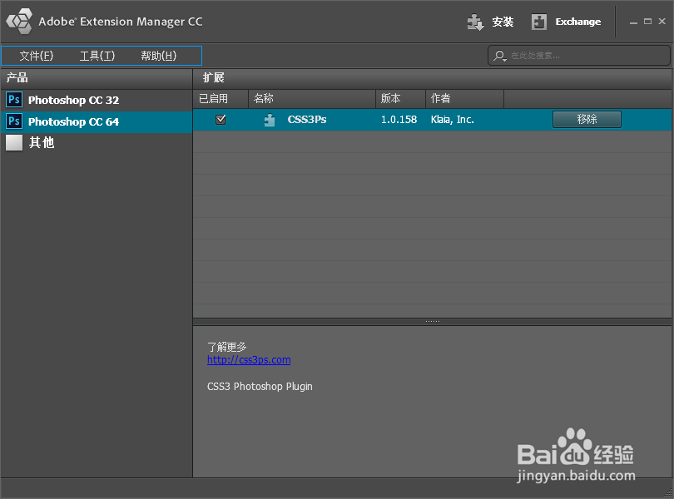Click the 其他 product white box icon
674x499 pixels.
(x=14, y=143)
